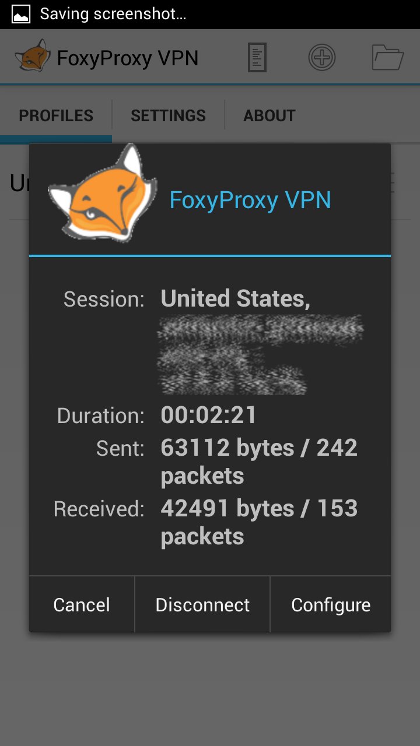The image size is (420, 746).
Task: Open the import profile folder icon
Action: (388, 58)
